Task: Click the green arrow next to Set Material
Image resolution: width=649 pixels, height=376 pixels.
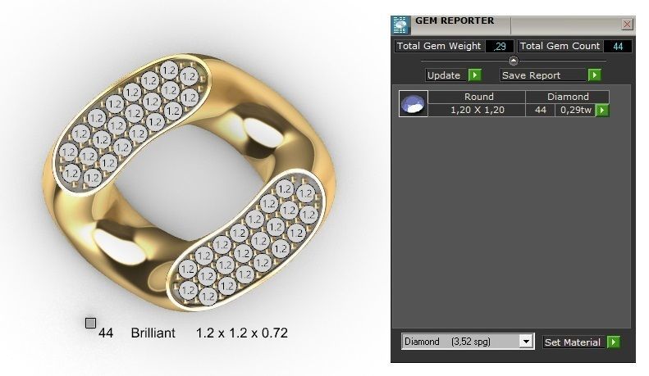Action: [x=614, y=342]
